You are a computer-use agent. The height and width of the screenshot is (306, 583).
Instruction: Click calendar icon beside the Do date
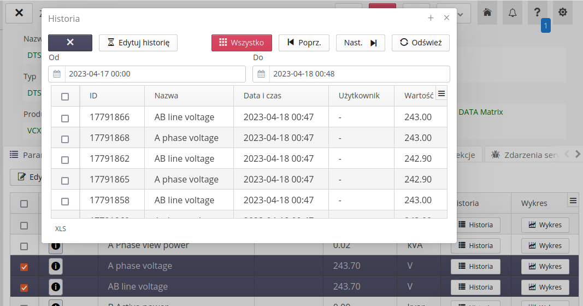click(x=261, y=74)
